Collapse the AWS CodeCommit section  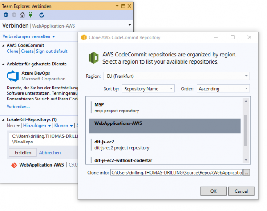[4, 45]
